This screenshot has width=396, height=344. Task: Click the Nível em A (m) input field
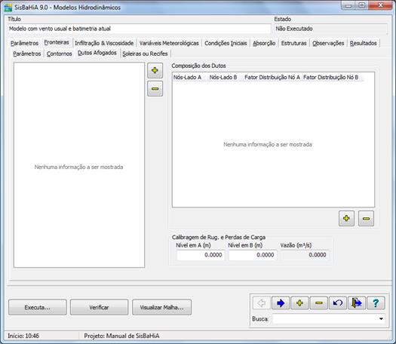point(201,255)
